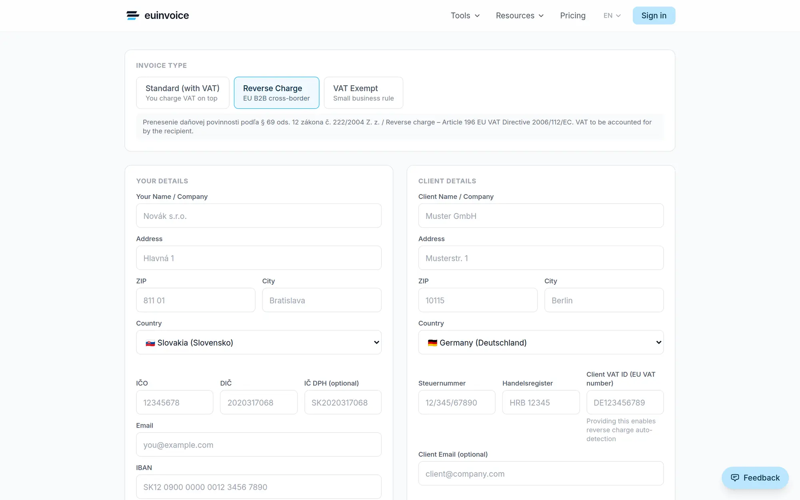The height and width of the screenshot is (500, 800).
Task: Click the Sign in button
Action: tap(654, 16)
